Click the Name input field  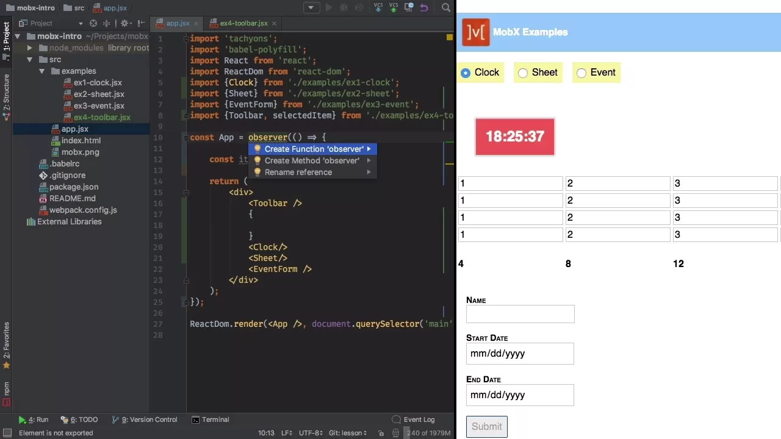coord(520,314)
